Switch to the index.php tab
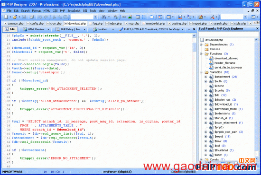This screenshot has width=261, height=175. click(x=114, y=24)
